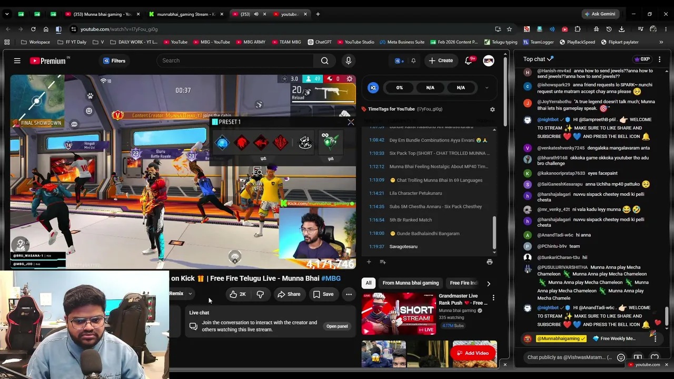Screen dimensions: 674x379
Task: Open YouTube notifications bell
Action: click(468, 61)
